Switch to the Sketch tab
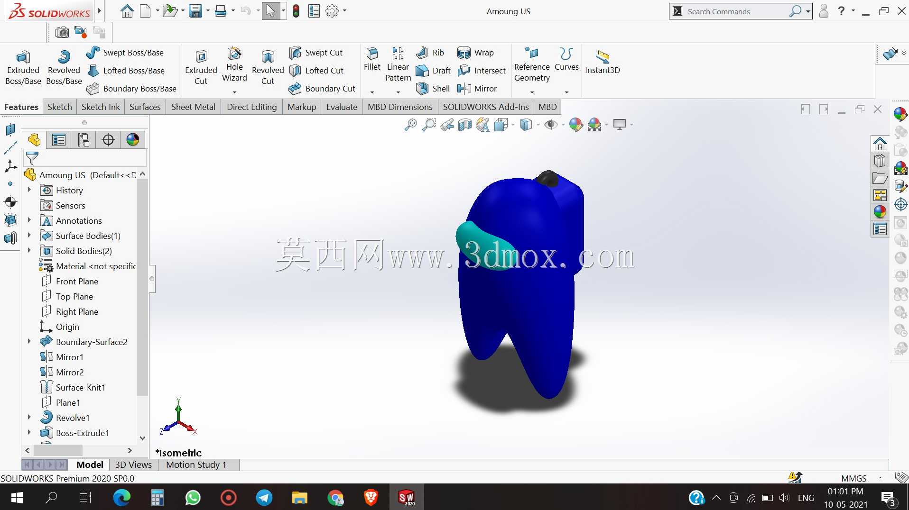 (x=60, y=107)
